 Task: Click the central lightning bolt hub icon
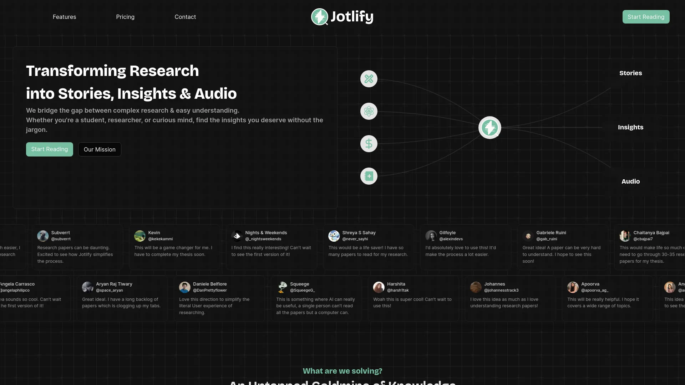pos(489,127)
